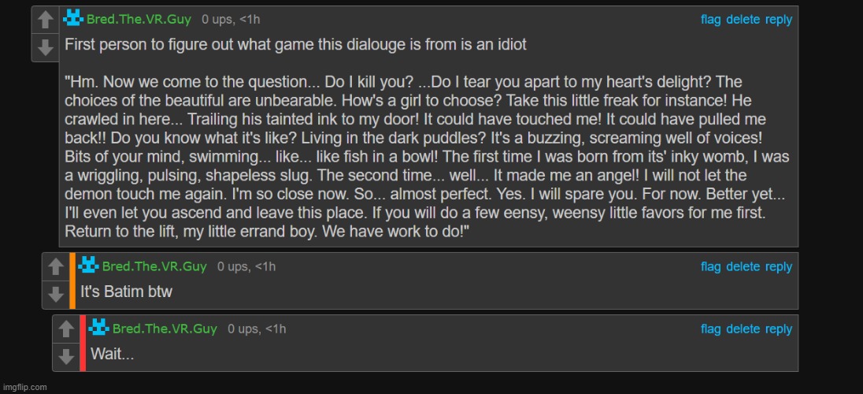Open Bred.The.VR.Guy profile from top comment
Viewport: 863px width, 394px height.
click(x=139, y=20)
